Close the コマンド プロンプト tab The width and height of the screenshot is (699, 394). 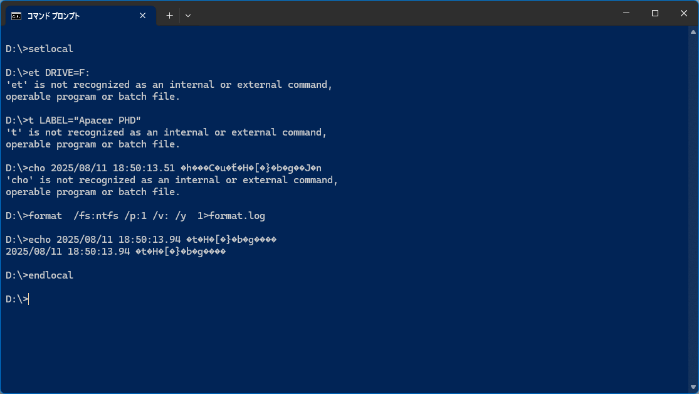[143, 16]
